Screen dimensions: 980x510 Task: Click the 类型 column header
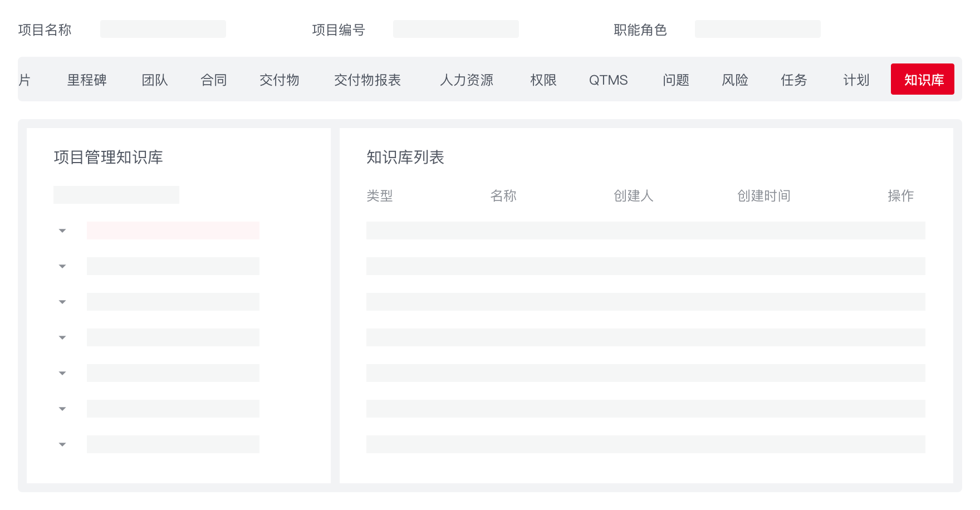click(x=380, y=195)
